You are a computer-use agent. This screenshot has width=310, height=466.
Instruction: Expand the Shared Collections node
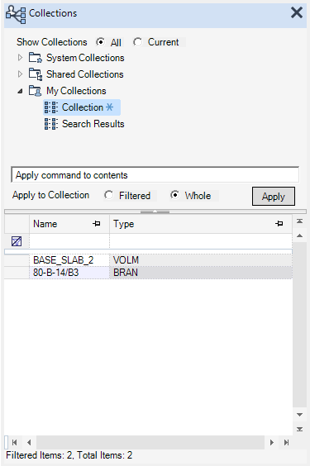tap(20, 74)
